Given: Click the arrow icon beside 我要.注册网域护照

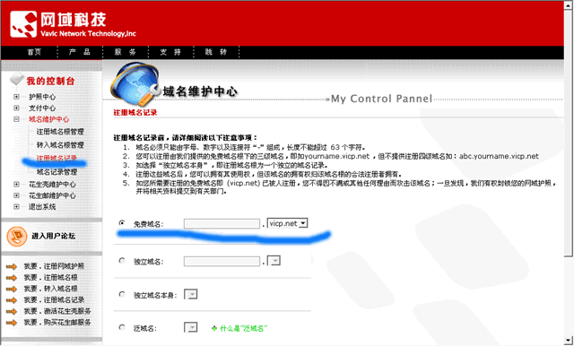Looking at the screenshot, I should [12, 266].
